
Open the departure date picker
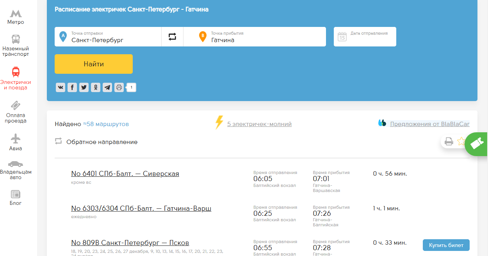click(365, 37)
